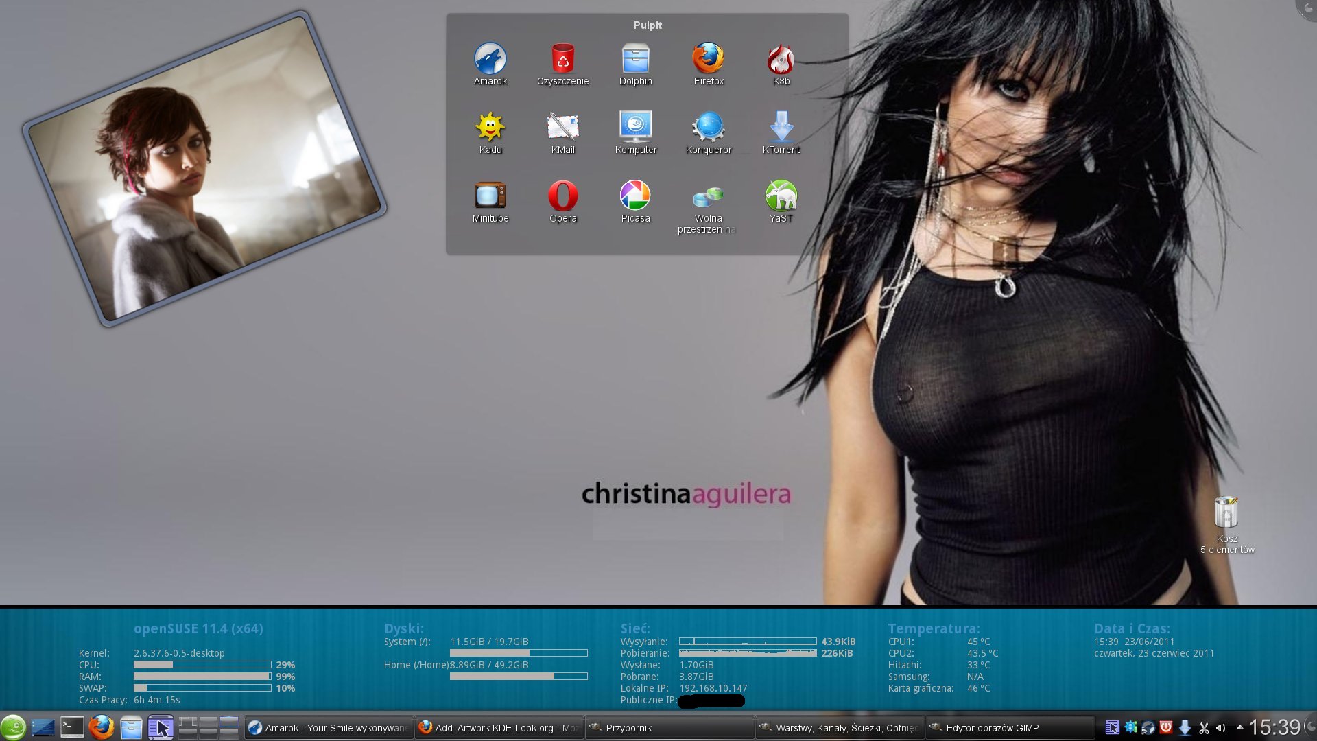Click the openSUSE 11.4 (x64) heading

point(198,628)
